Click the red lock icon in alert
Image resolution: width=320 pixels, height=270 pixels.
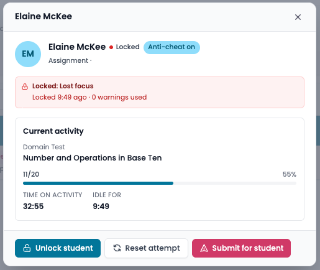click(25, 86)
